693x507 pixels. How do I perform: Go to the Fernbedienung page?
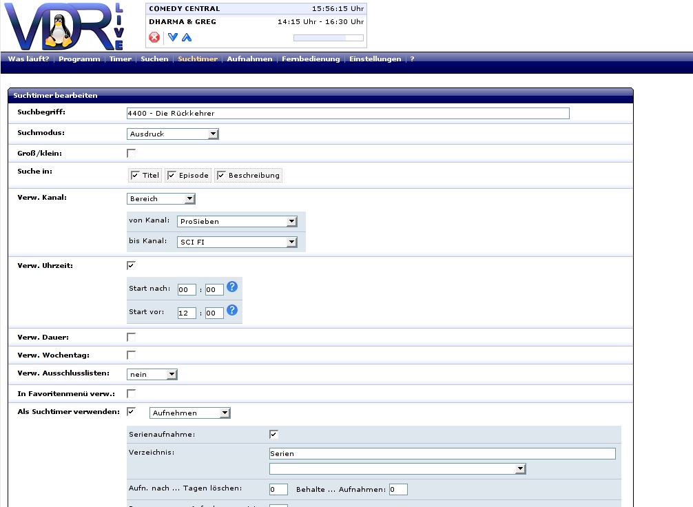tap(311, 59)
